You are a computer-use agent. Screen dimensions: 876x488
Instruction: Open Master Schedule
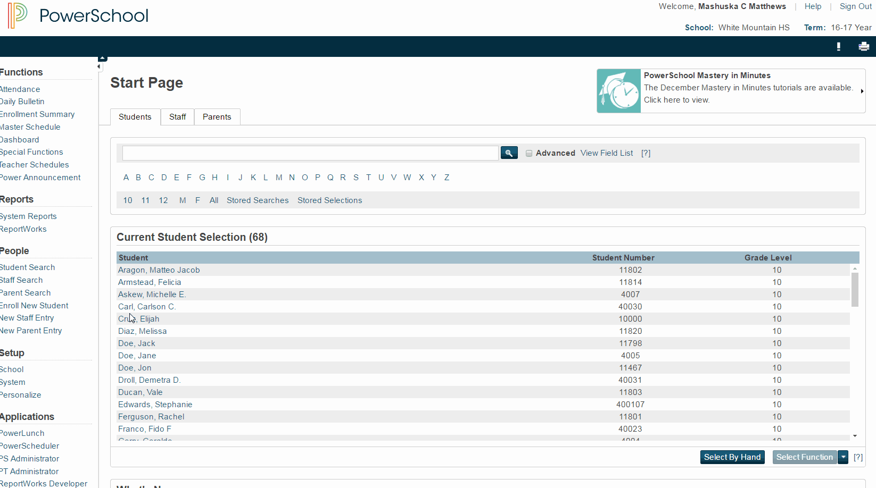click(x=30, y=127)
